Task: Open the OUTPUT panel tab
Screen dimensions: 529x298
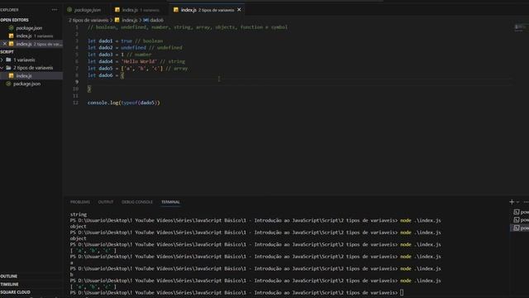Action: coord(106,202)
